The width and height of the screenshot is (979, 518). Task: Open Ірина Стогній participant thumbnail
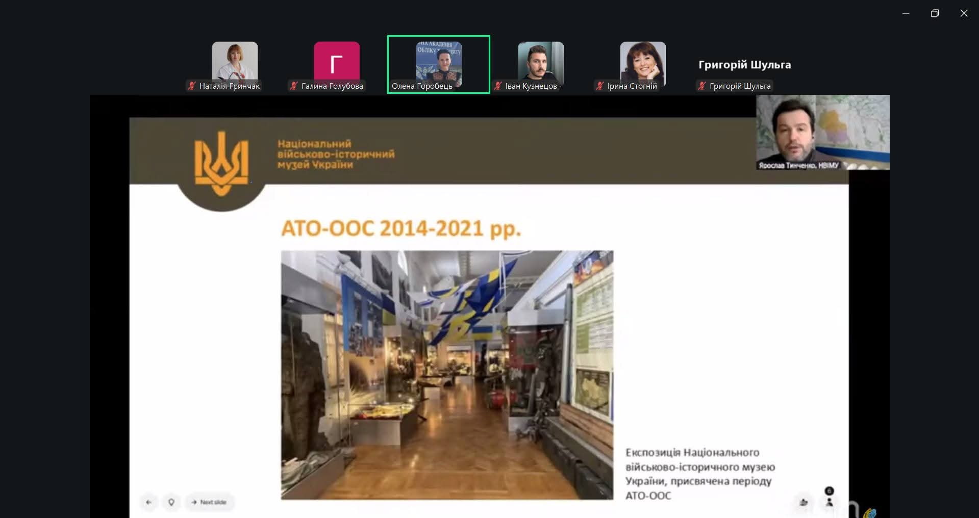[x=643, y=60]
